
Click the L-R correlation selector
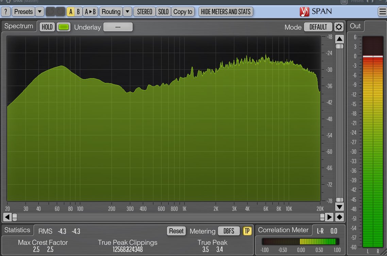click(x=320, y=231)
